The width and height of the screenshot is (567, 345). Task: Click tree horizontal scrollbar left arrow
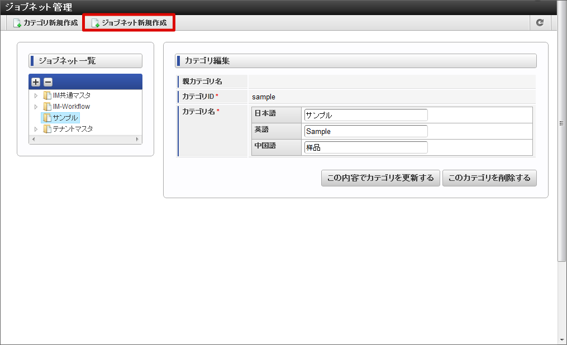click(x=34, y=139)
